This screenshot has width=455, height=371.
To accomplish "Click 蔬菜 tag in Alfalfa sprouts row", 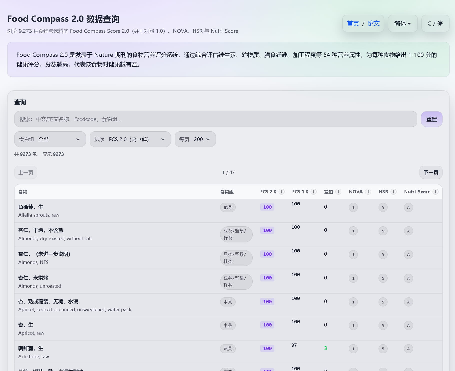I will 228,207.
